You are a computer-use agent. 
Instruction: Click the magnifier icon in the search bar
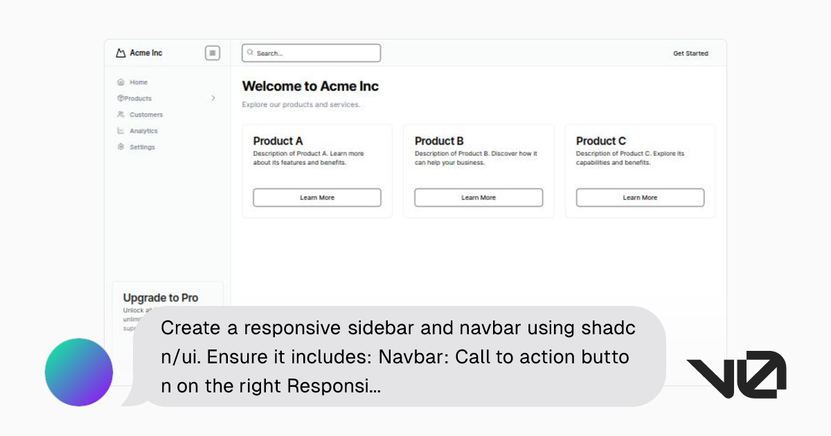click(251, 53)
